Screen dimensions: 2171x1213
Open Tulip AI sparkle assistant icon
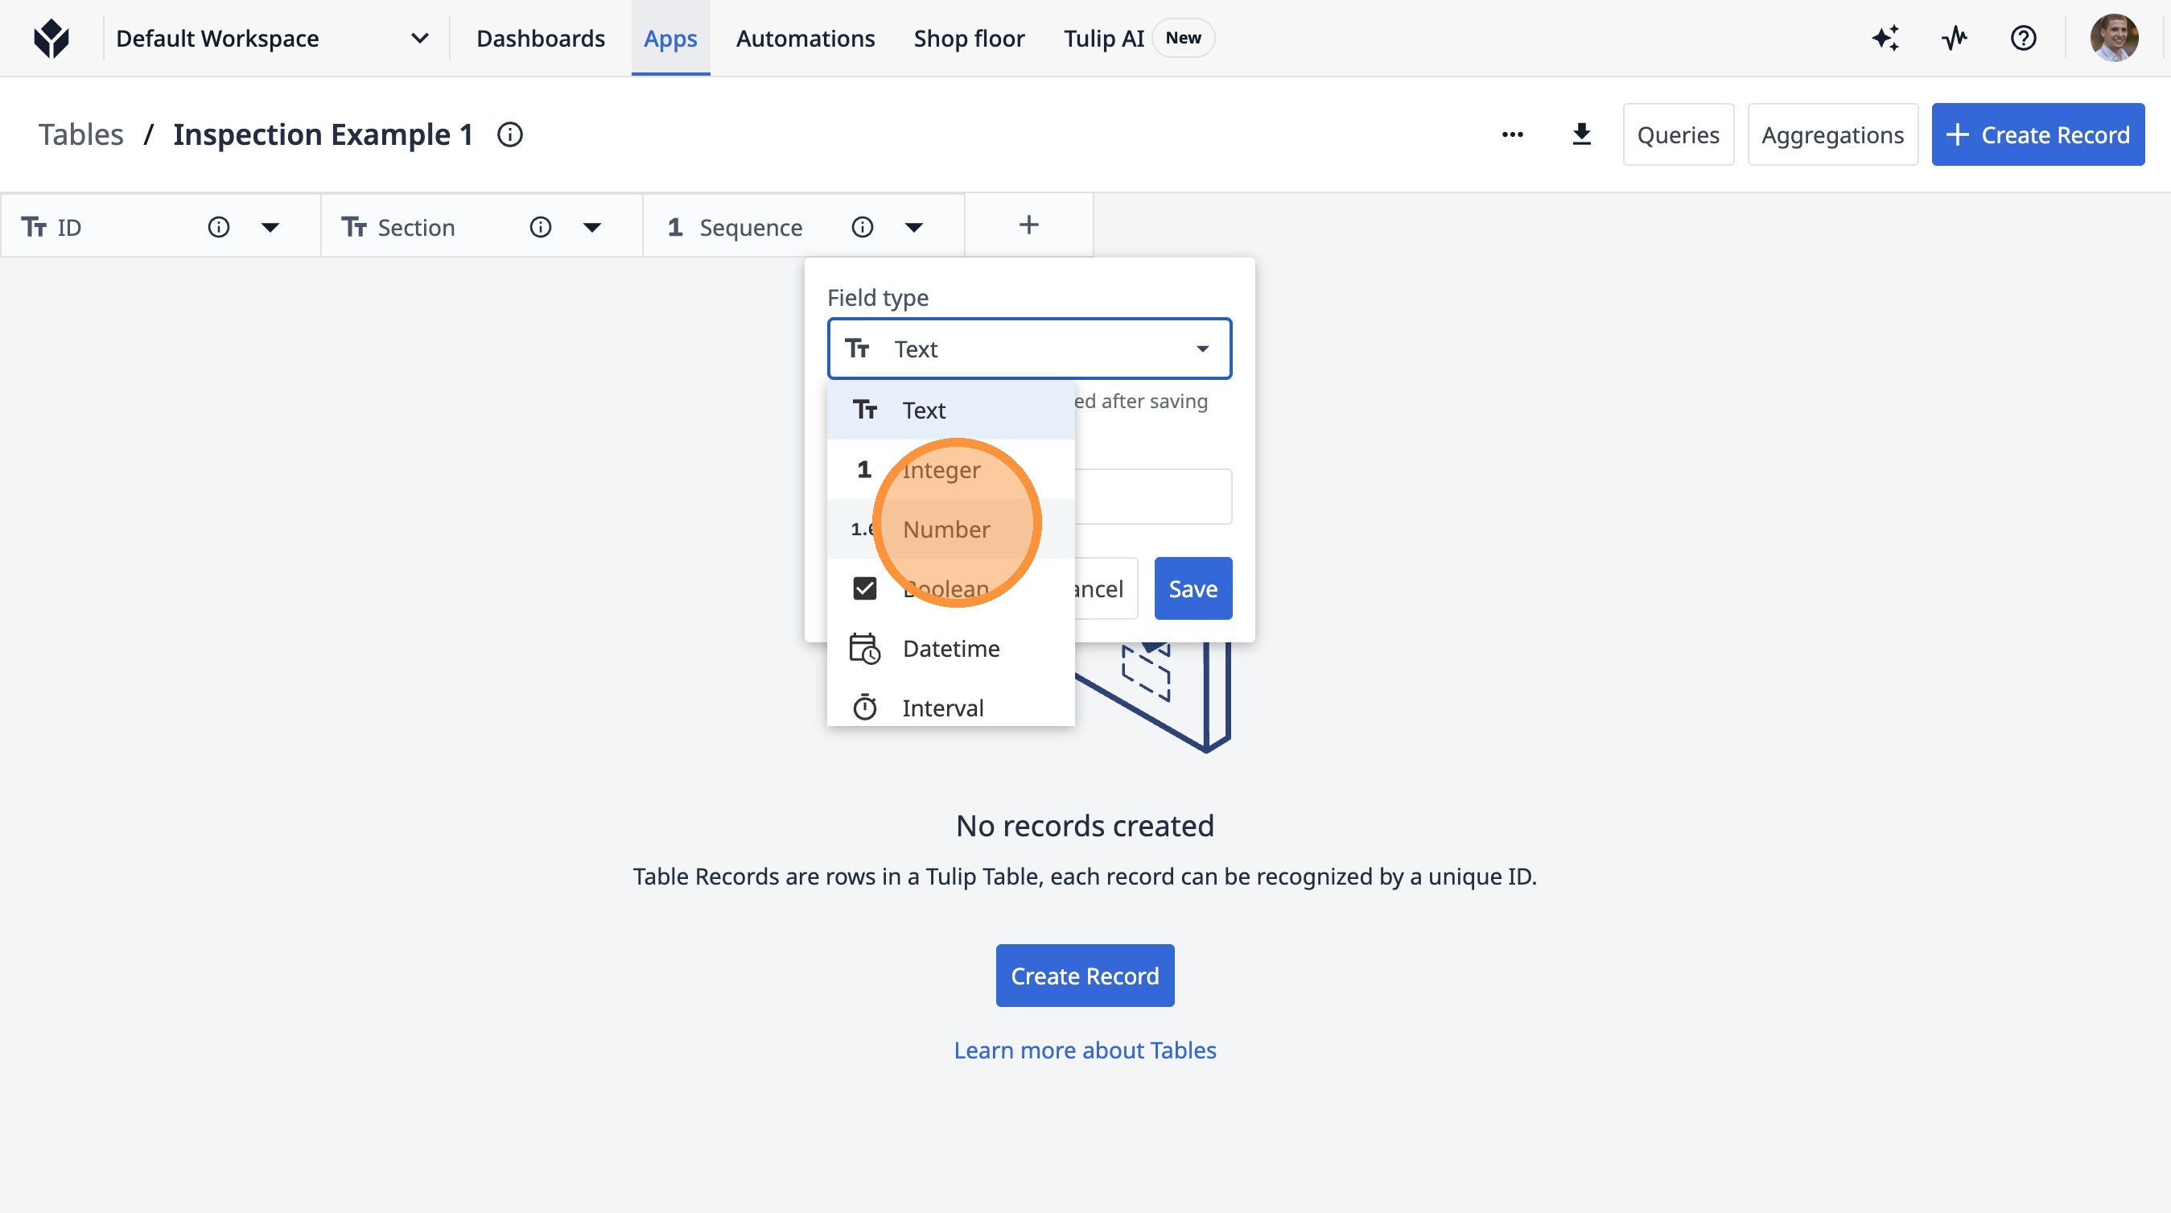click(1885, 38)
